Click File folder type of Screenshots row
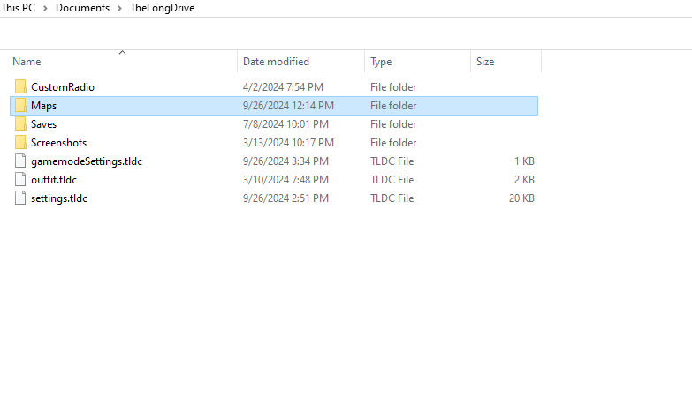Screen dimensions: 692x396 (x=393, y=143)
